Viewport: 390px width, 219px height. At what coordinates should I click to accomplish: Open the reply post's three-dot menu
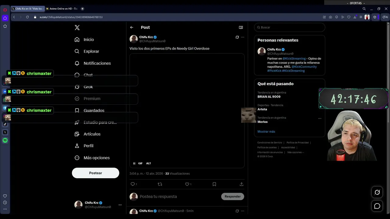pos(243,211)
